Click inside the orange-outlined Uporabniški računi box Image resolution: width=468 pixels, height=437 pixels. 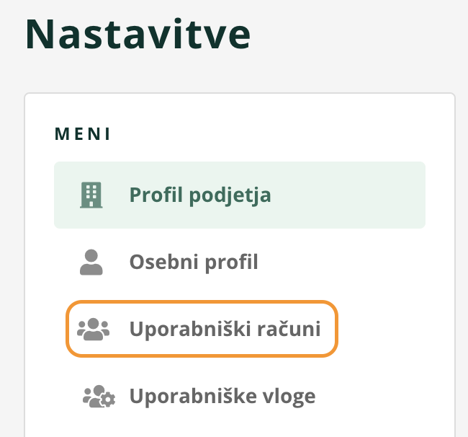[202, 329]
